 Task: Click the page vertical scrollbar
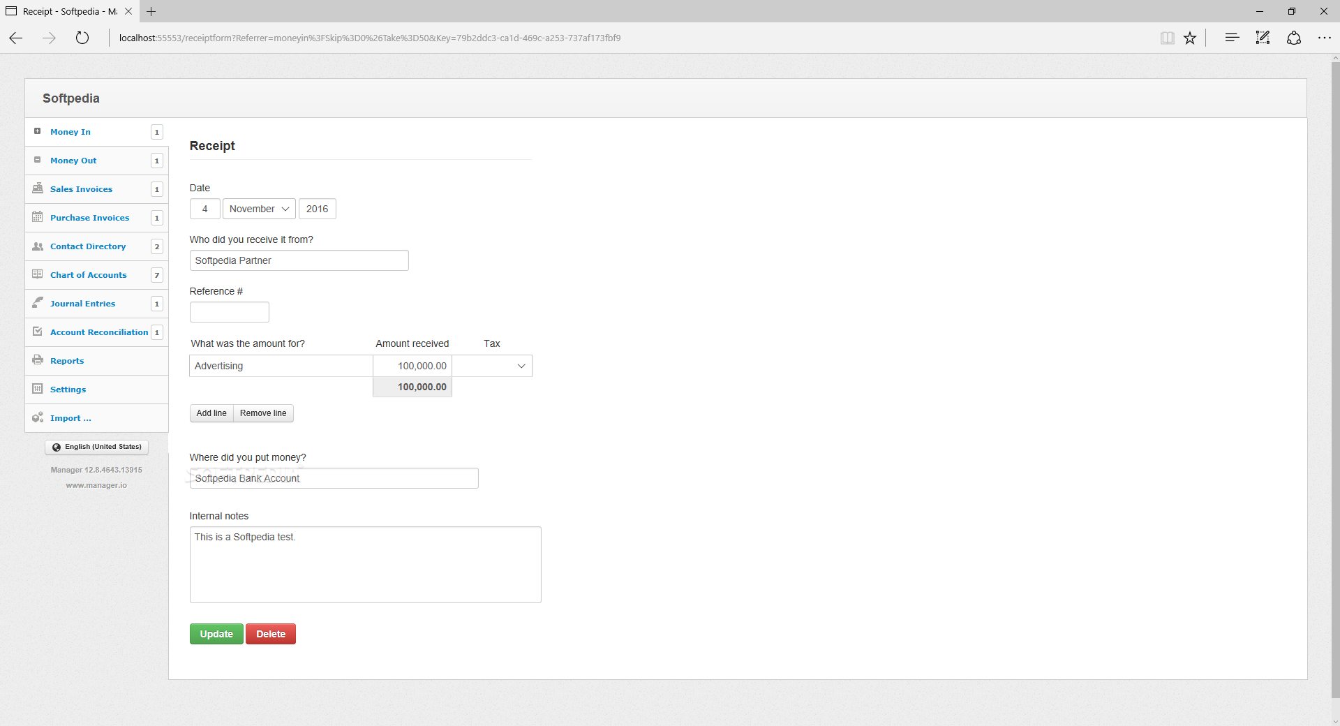click(x=1335, y=380)
